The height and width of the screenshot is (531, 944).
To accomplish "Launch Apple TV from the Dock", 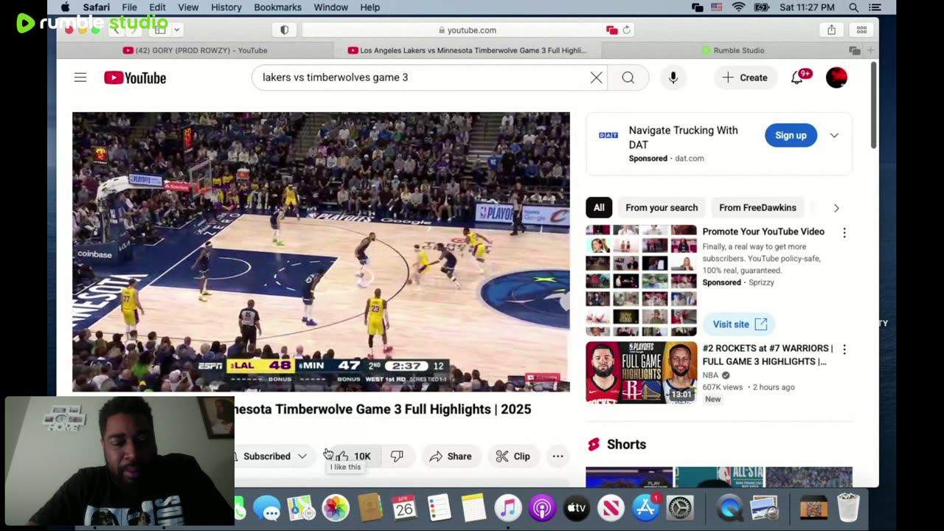I will point(577,509).
